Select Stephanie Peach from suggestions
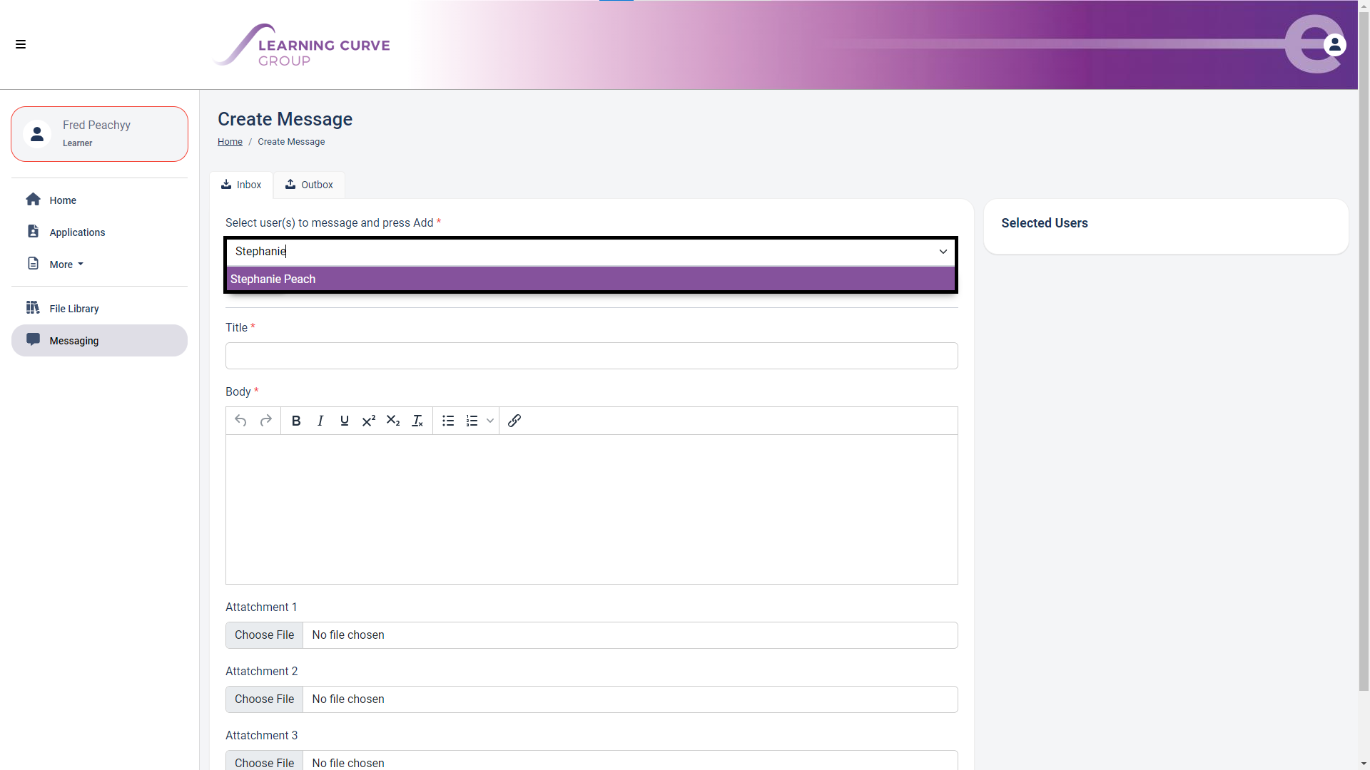The image size is (1370, 770). [591, 279]
